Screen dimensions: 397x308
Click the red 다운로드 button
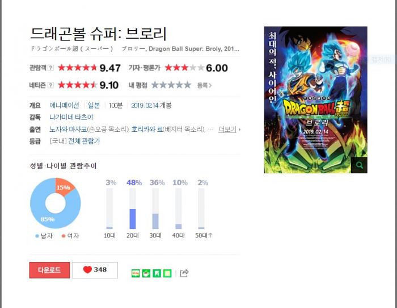point(49,270)
